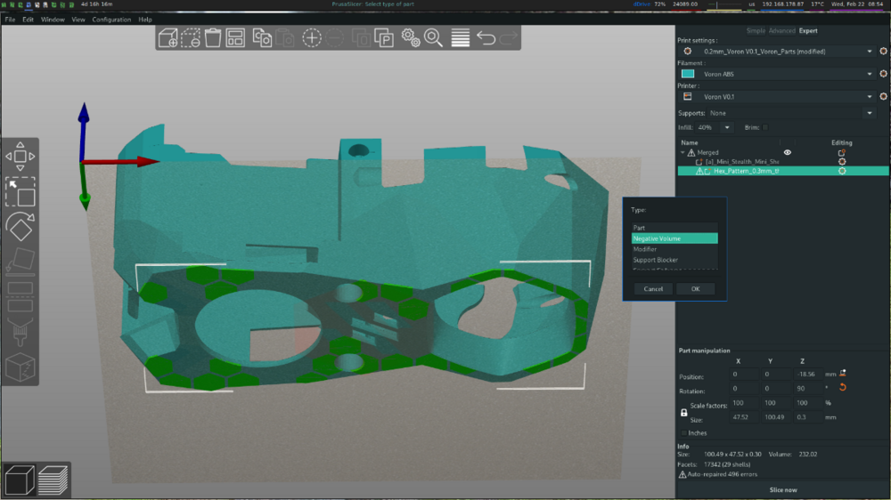The height and width of the screenshot is (500, 891).
Task: Toggle the Inches checkbox
Action: (x=683, y=432)
